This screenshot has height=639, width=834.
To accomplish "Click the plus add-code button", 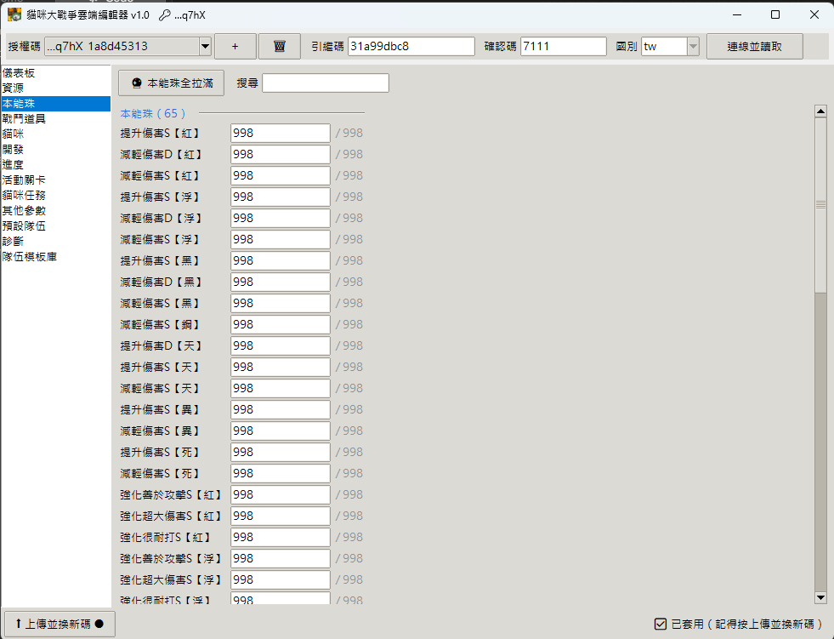I will [235, 46].
